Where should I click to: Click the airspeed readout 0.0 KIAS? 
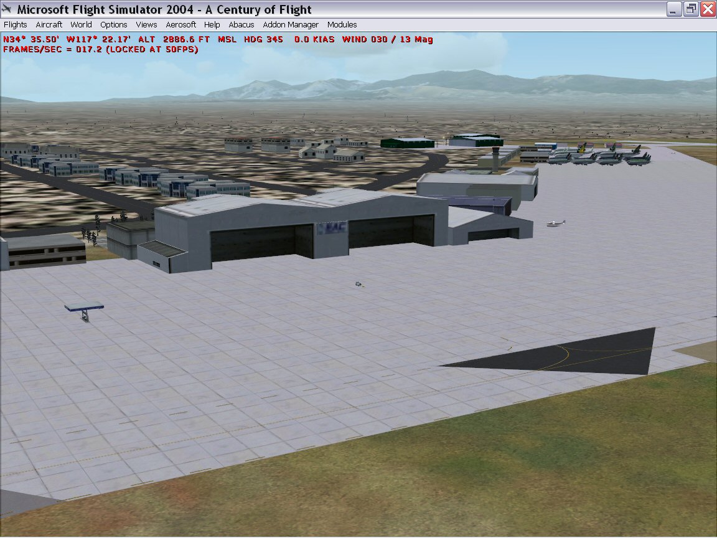coord(314,39)
